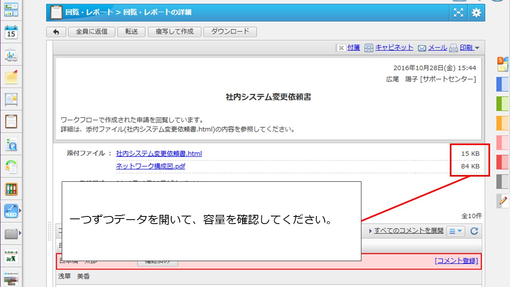Open 社内システム変更依頼書.html attachment link
This screenshot has height=287, width=510.
coord(159,153)
